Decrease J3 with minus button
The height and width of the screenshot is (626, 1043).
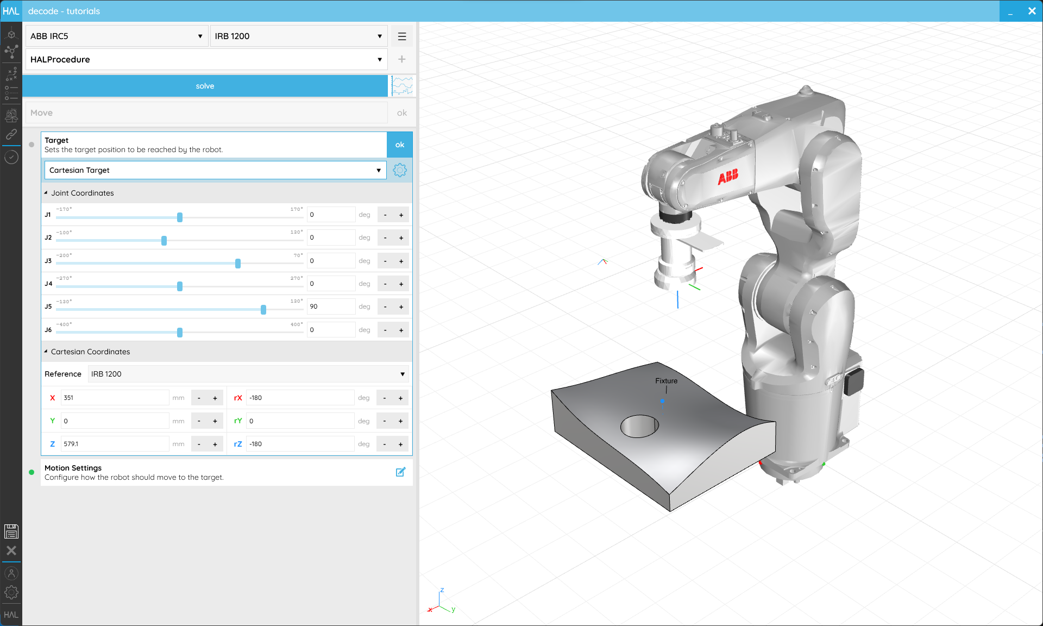tap(385, 261)
